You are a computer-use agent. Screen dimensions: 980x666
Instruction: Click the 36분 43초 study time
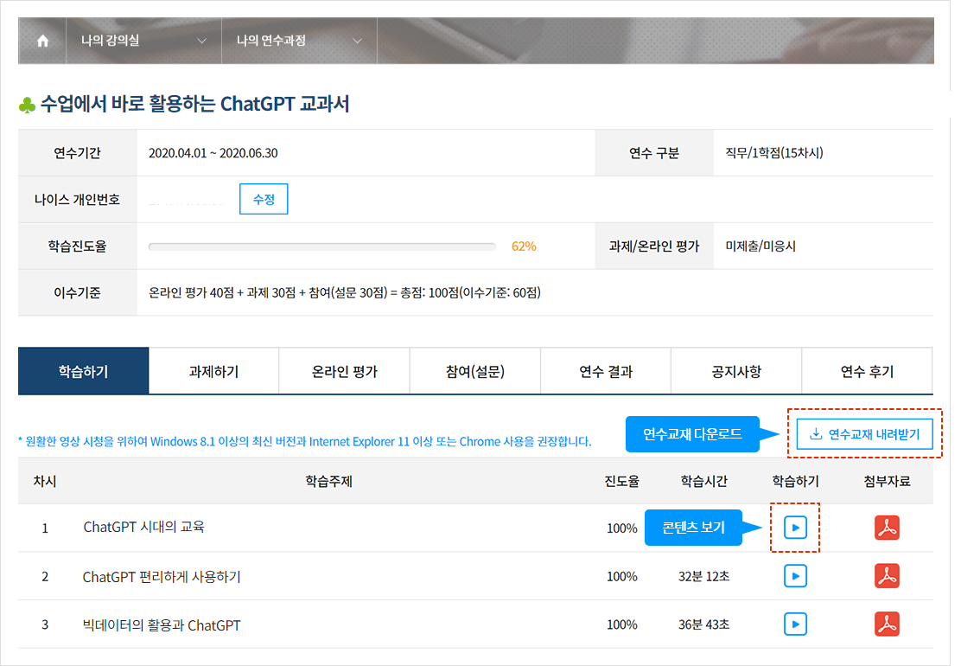(x=703, y=624)
